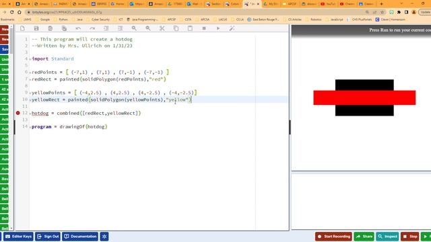The width and height of the screenshot is (431, 242).
Task: Click the second magnifier icon in editor toolbar
Action: pyautogui.click(x=148, y=28)
